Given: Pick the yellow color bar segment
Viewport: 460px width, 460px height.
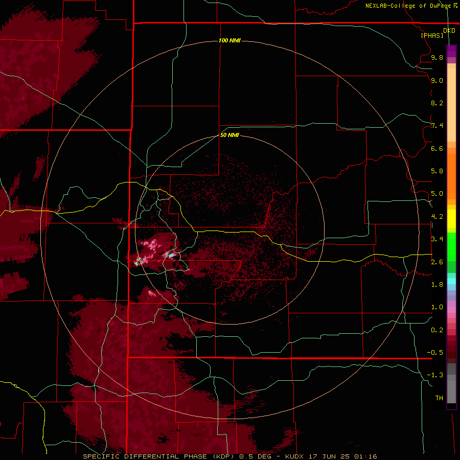Looking at the screenshot, I should 451,219.
